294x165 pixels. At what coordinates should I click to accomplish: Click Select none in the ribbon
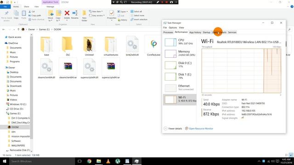[137, 16]
